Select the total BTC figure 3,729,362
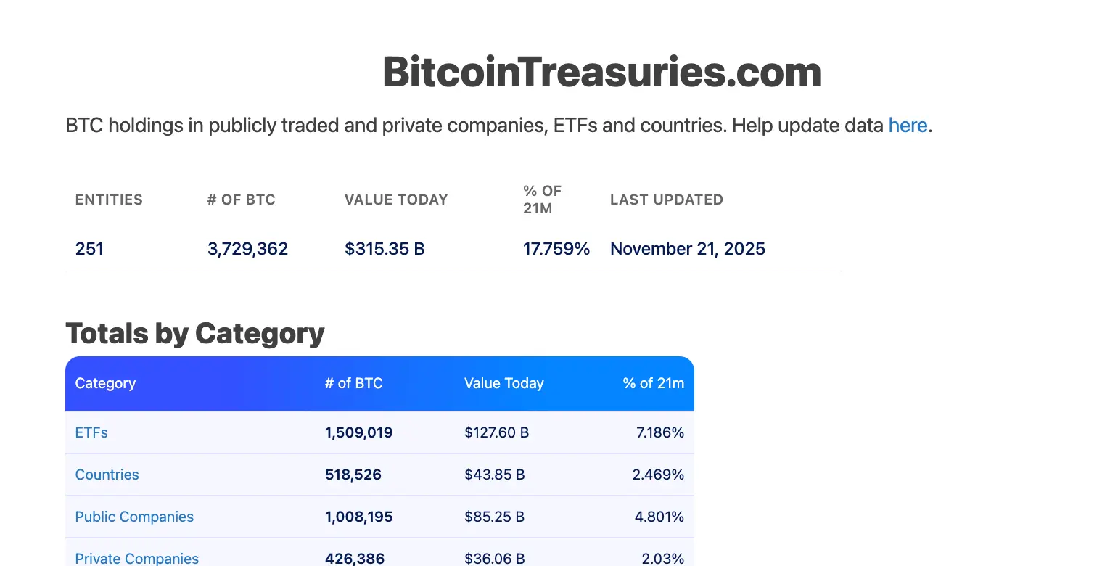Image resolution: width=1110 pixels, height=566 pixels. tap(247, 249)
